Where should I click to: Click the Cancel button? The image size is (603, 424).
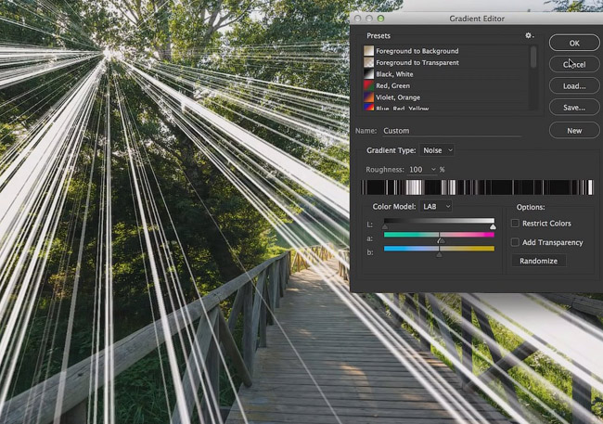(x=573, y=64)
